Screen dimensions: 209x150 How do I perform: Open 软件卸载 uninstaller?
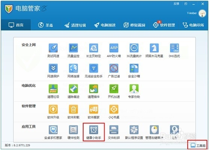click(73, 112)
